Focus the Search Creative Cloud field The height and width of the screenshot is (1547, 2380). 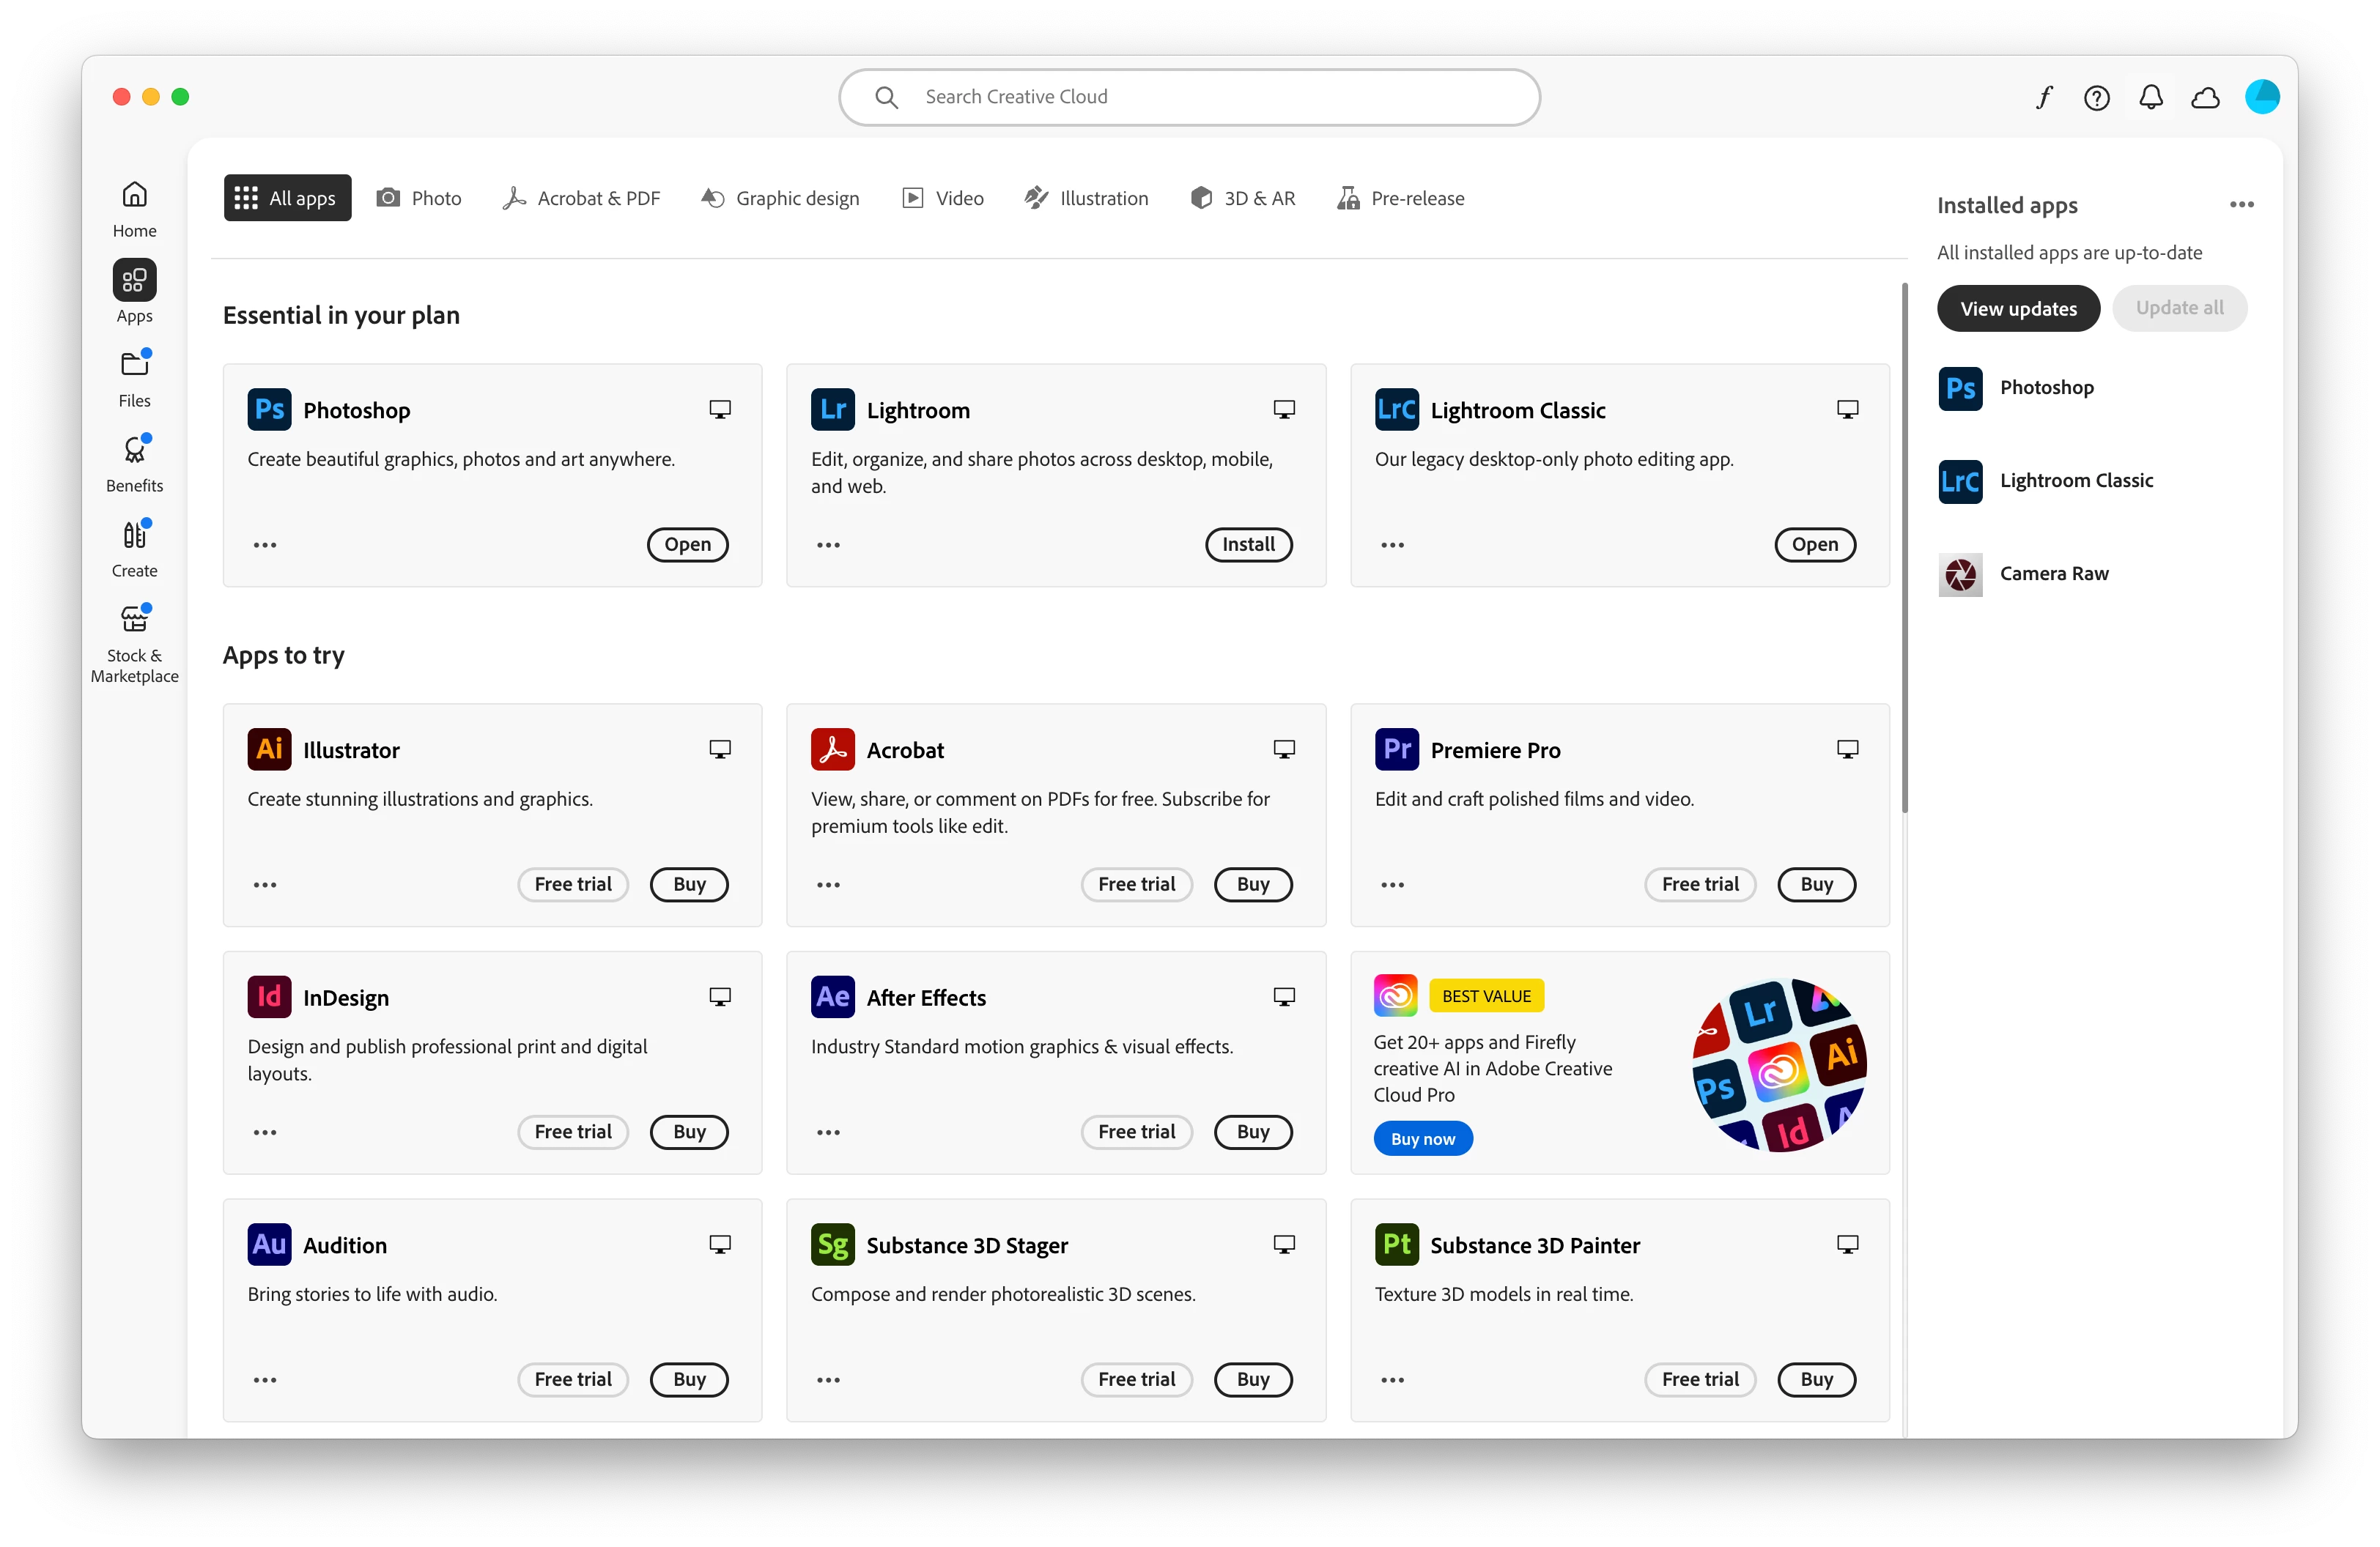point(1188,97)
